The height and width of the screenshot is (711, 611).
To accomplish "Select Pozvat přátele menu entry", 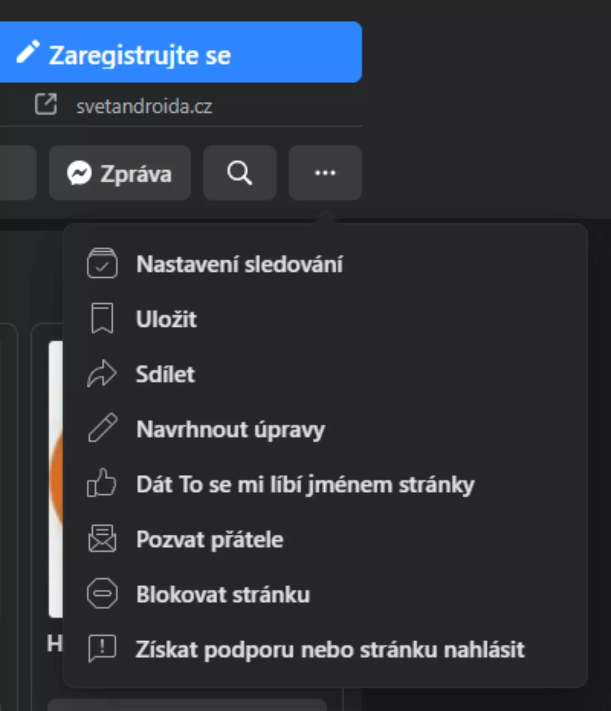I will click(325, 539).
